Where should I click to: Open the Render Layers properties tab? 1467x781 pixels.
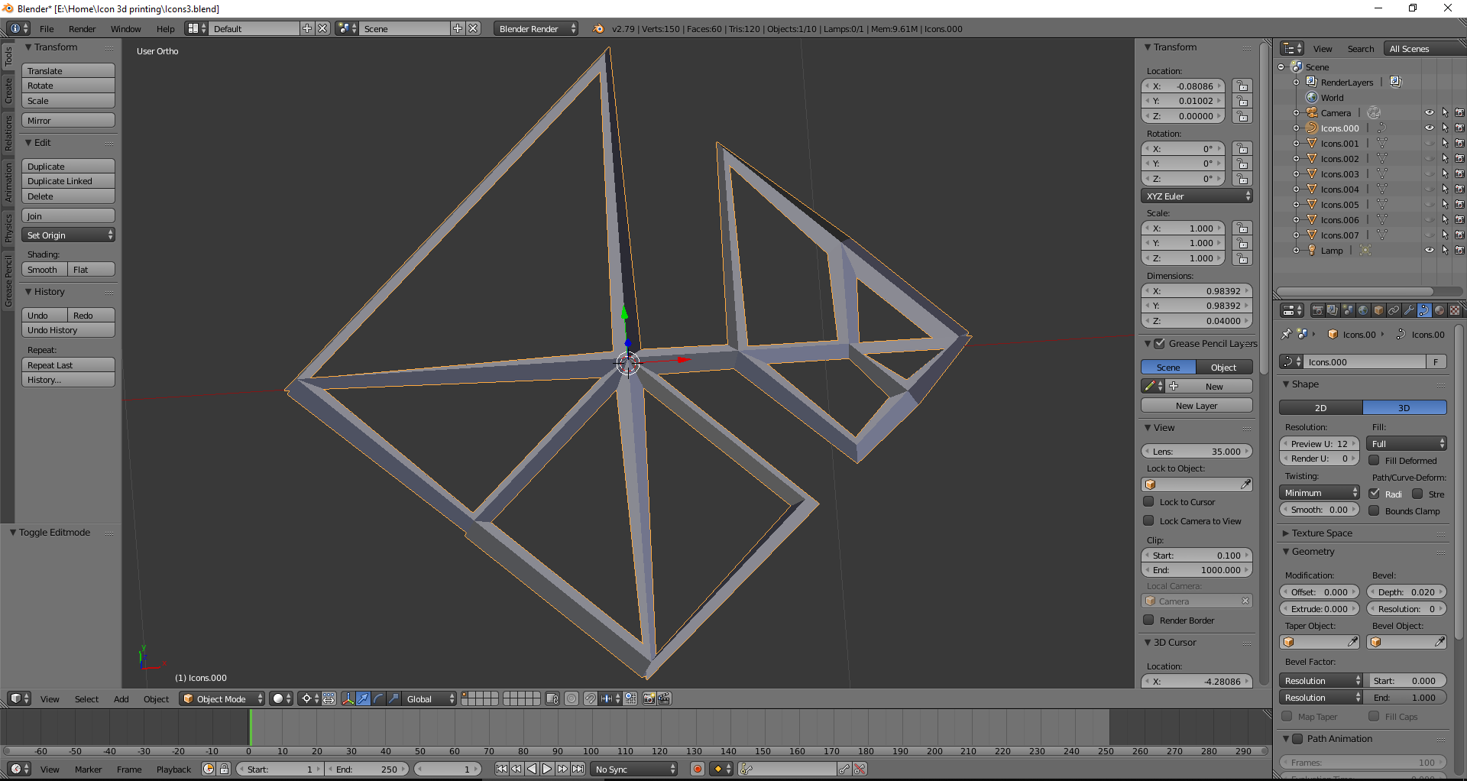[1333, 310]
